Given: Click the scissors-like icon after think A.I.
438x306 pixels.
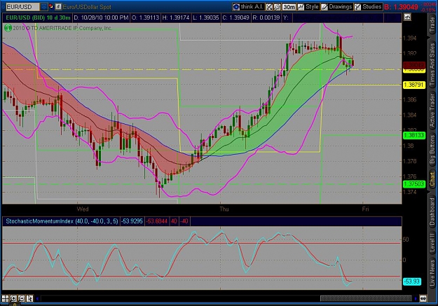Looking at the screenshot, I should pyautogui.click(x=269, y=7).
